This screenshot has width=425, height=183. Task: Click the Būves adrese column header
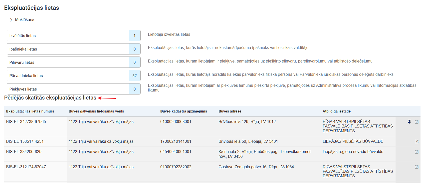click(x=230, y=111)
